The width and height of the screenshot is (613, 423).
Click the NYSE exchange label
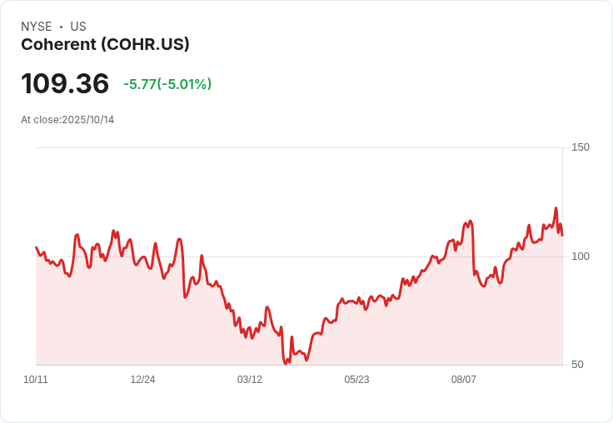click(37, 27)
